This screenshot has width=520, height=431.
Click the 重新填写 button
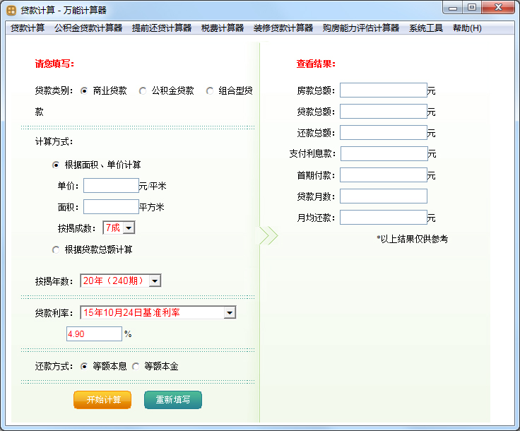pos(173,400)
